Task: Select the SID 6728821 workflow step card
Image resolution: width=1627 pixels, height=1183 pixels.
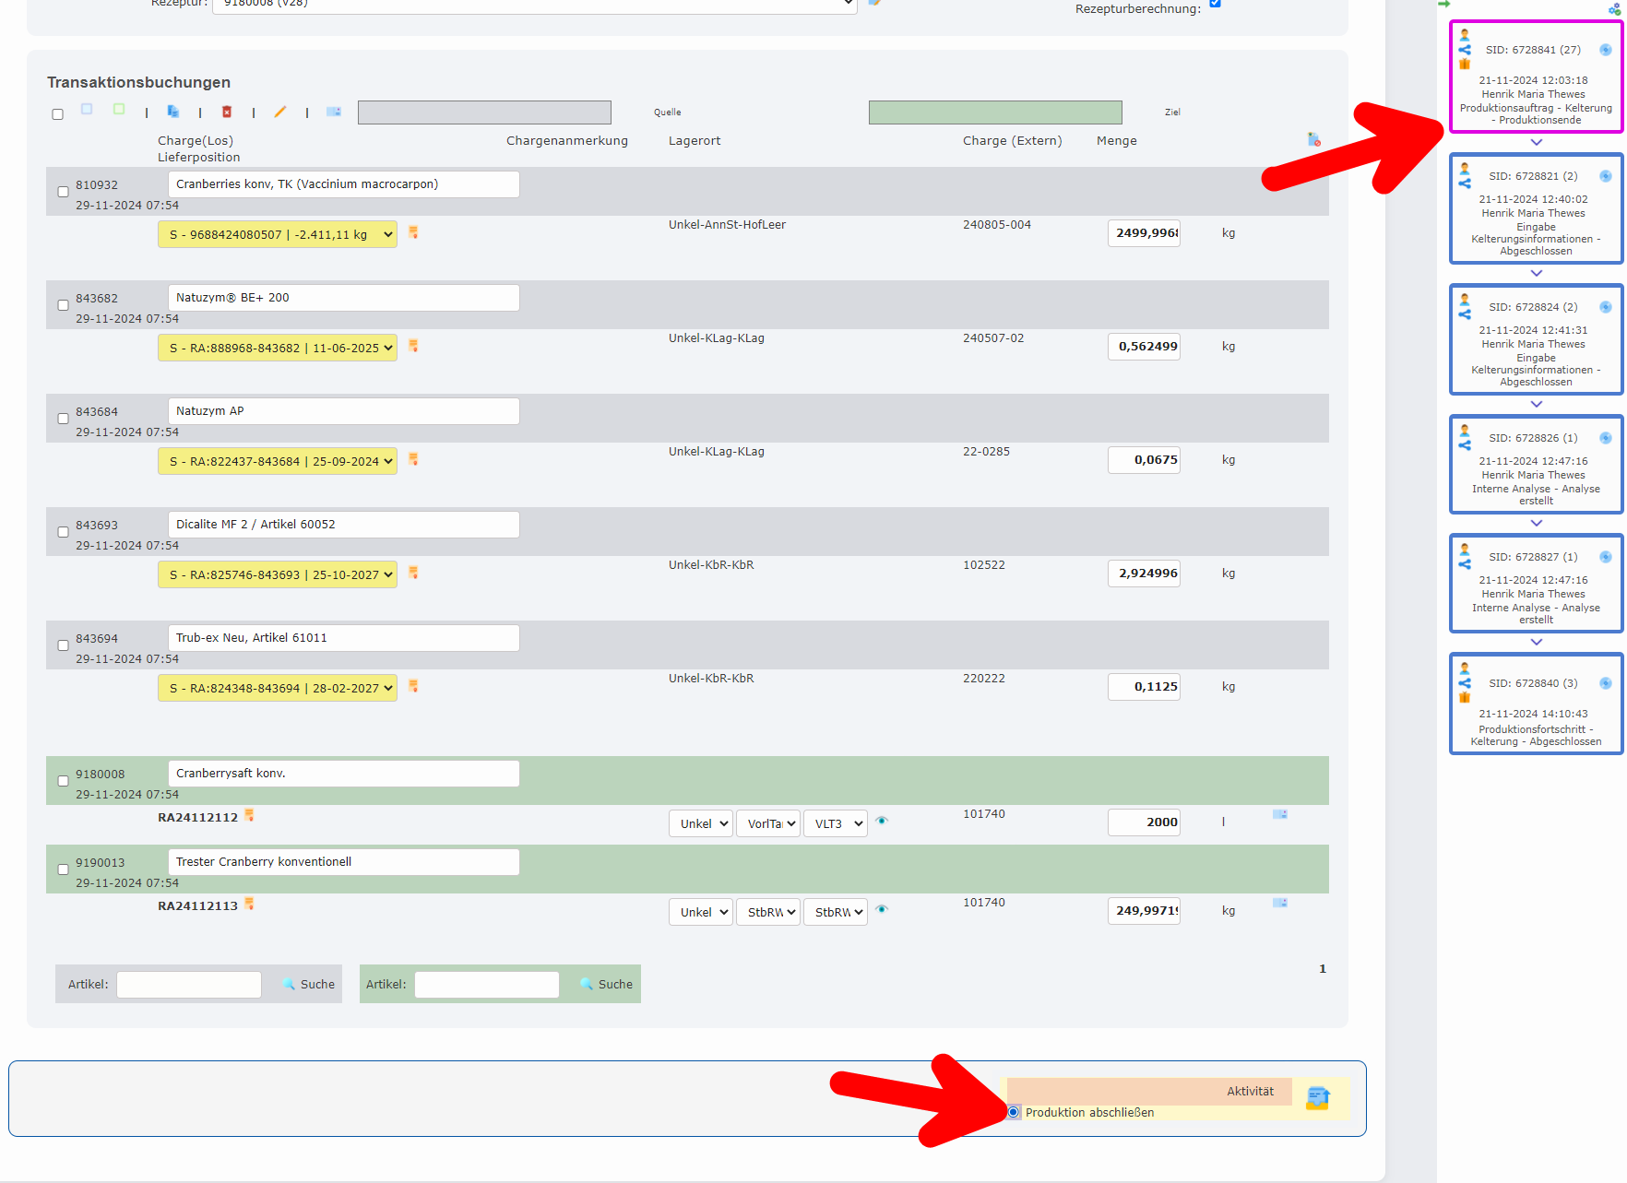Action: click(x=1536, y=208)
